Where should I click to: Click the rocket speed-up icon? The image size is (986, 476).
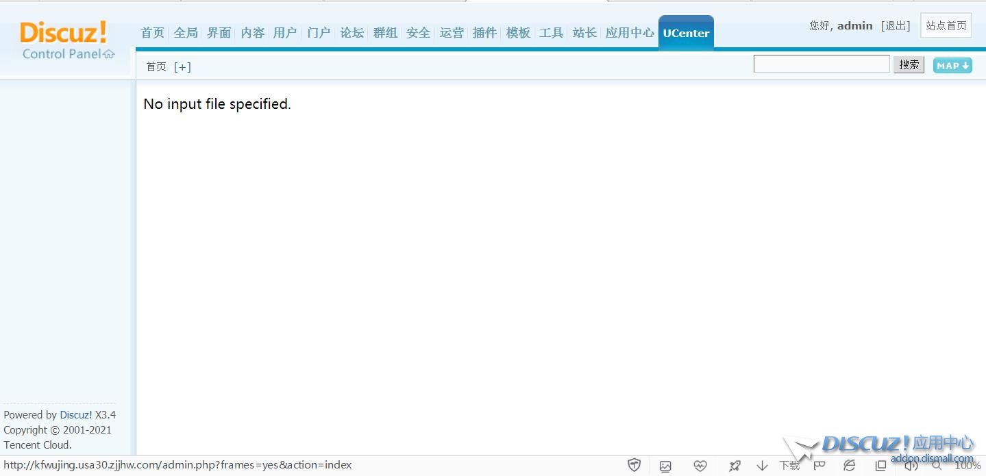[x=735, y=466]
